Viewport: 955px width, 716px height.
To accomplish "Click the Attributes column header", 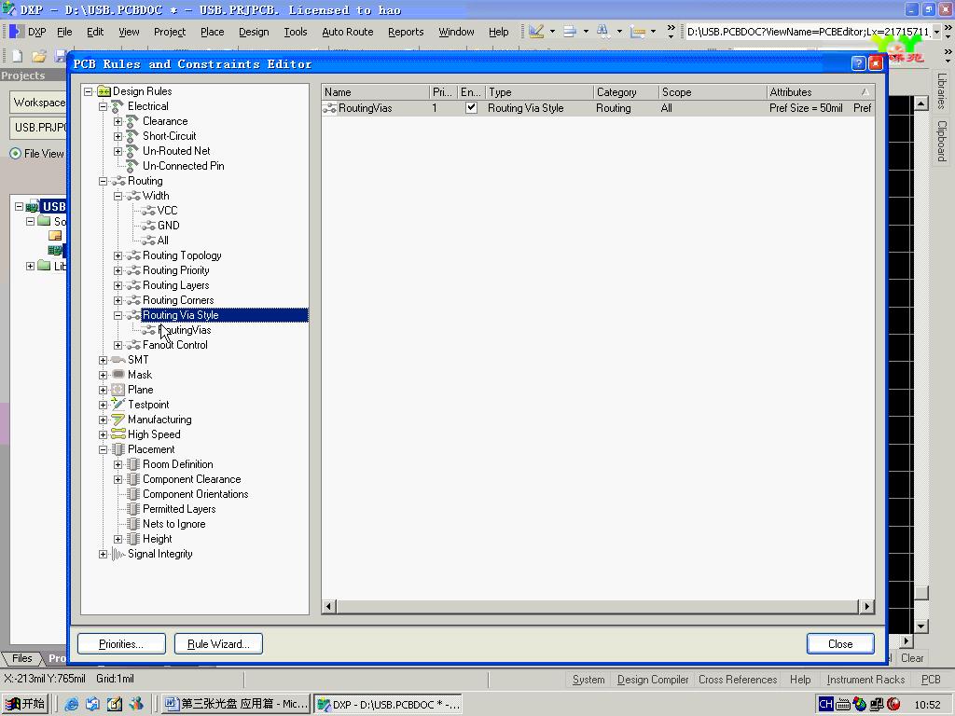I will (820, 92).
